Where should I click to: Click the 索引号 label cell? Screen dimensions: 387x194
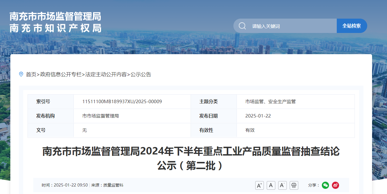point(51,102)
